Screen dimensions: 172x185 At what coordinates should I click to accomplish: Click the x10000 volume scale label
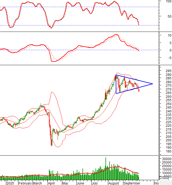point(164,178)
